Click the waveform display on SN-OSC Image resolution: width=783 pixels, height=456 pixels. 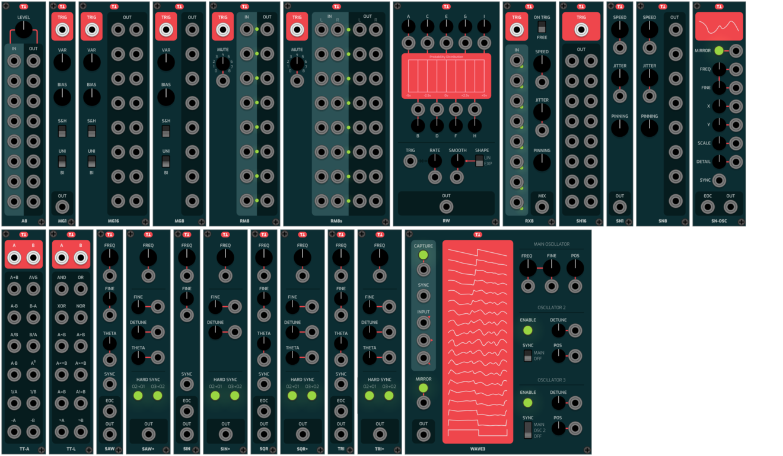[719, 26]
